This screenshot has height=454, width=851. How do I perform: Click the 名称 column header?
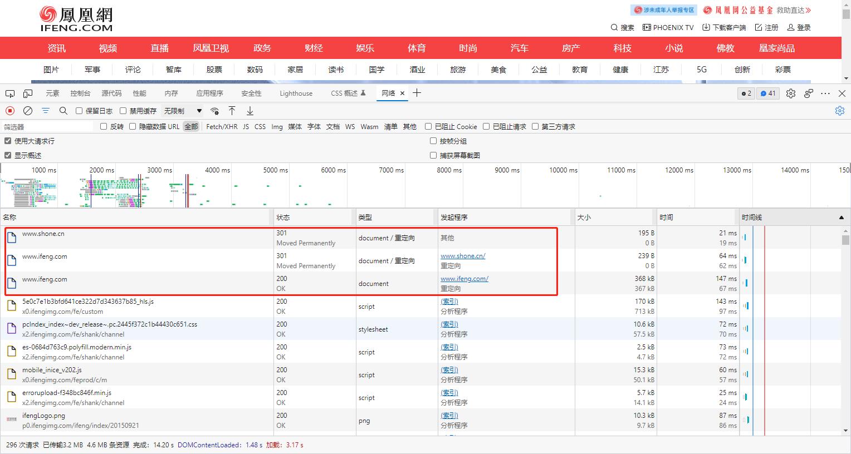tap(136, 218)
